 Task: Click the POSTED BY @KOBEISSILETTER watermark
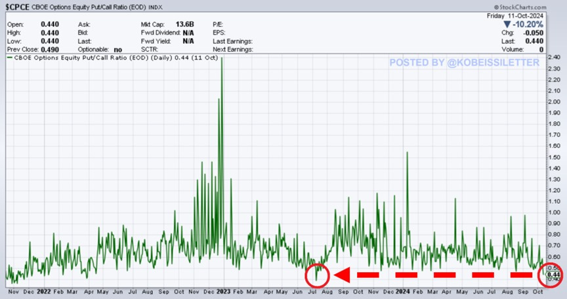463,63
